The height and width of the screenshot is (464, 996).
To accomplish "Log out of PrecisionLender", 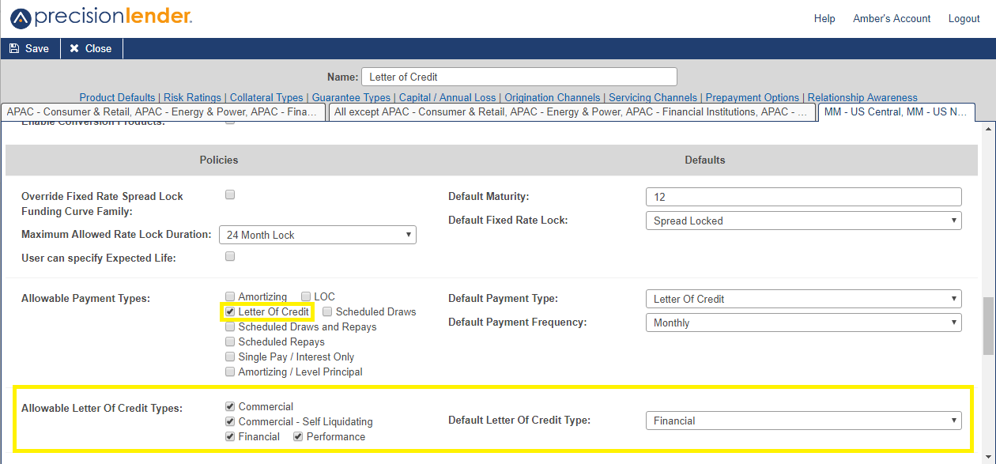I will pos(964,18).
